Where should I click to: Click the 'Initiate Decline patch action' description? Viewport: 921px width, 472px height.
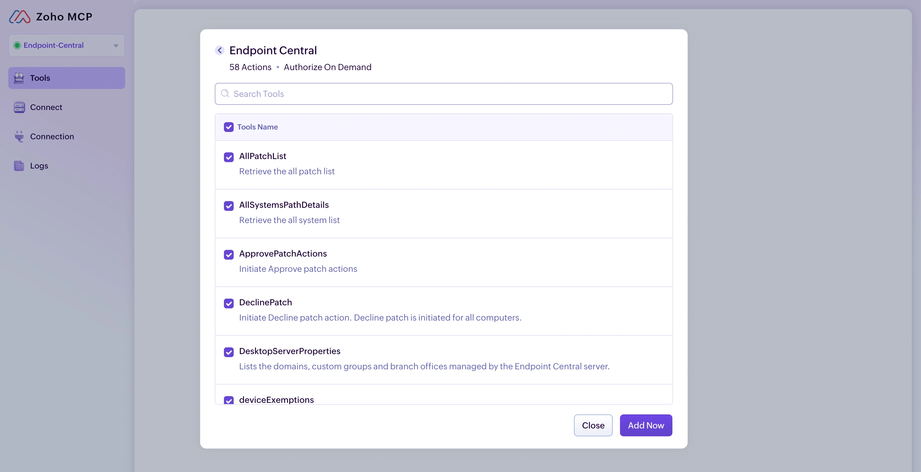(x=381, y=318)
